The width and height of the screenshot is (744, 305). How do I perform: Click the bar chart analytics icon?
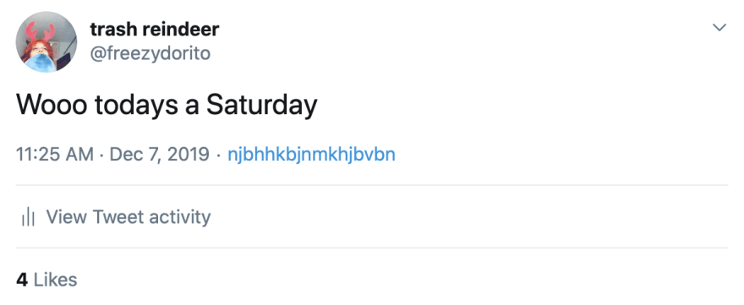pyautogui.click(x=29, y=217)
